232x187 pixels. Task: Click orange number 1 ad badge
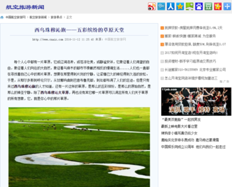[162, 28]
